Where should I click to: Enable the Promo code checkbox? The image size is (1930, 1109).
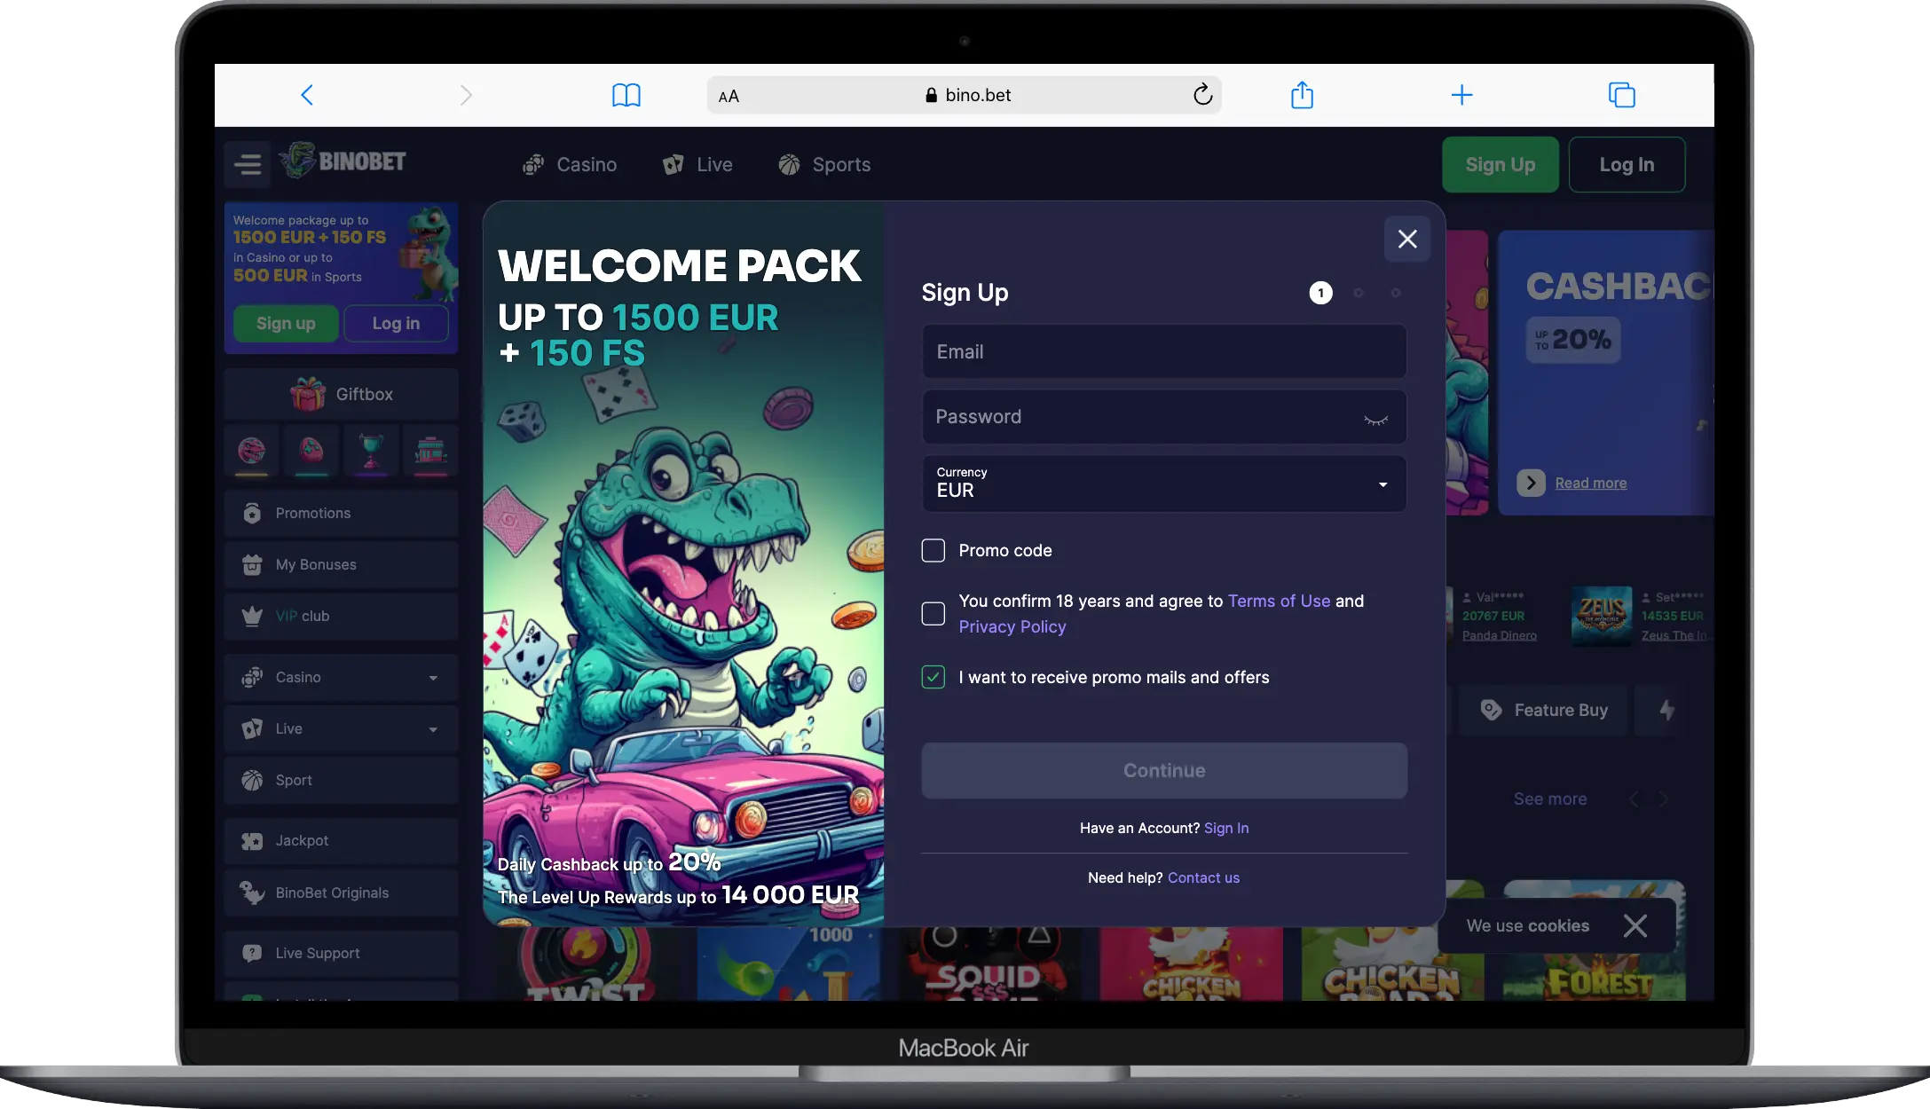point(933,551)
